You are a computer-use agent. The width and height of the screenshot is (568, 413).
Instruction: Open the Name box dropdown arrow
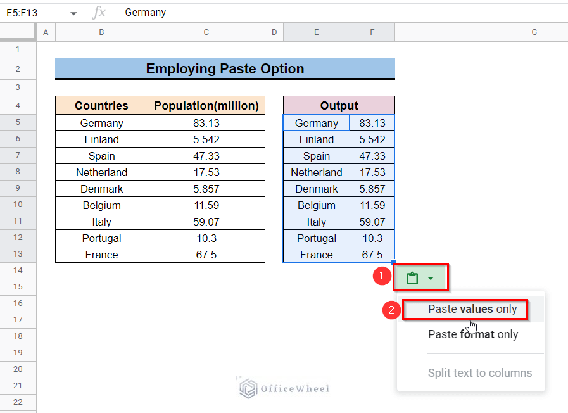[x=73, y=13]
